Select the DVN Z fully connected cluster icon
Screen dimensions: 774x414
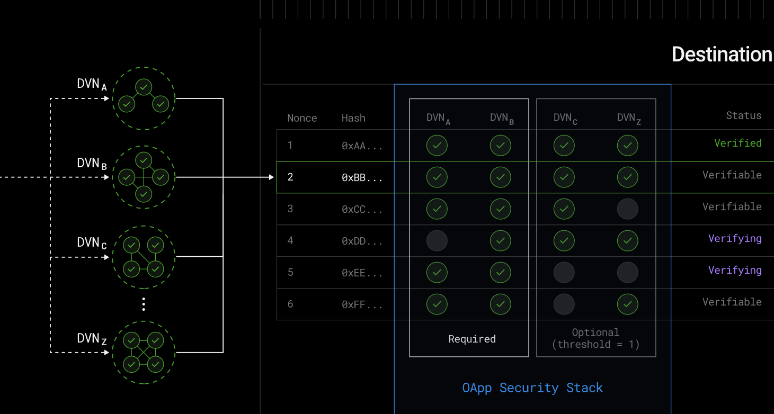click(x=144, y=352)
